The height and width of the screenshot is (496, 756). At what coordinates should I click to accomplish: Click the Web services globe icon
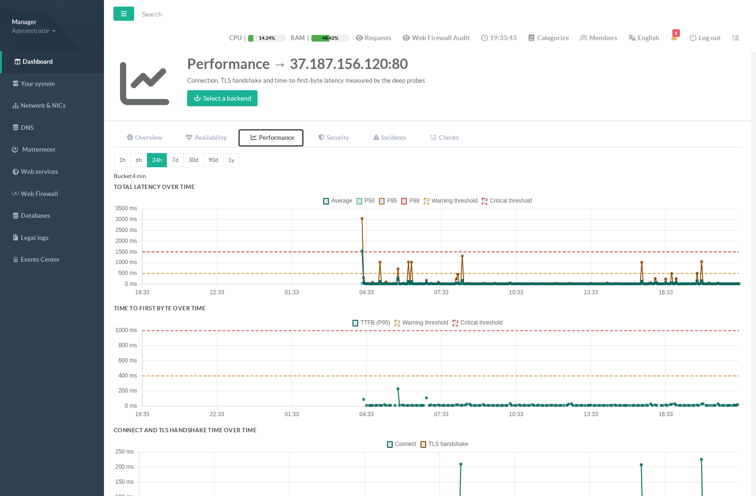pos(16,171)
